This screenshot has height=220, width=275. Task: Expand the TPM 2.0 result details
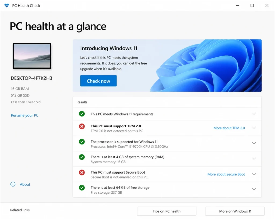pyautogui.click(x=254, y=128)
